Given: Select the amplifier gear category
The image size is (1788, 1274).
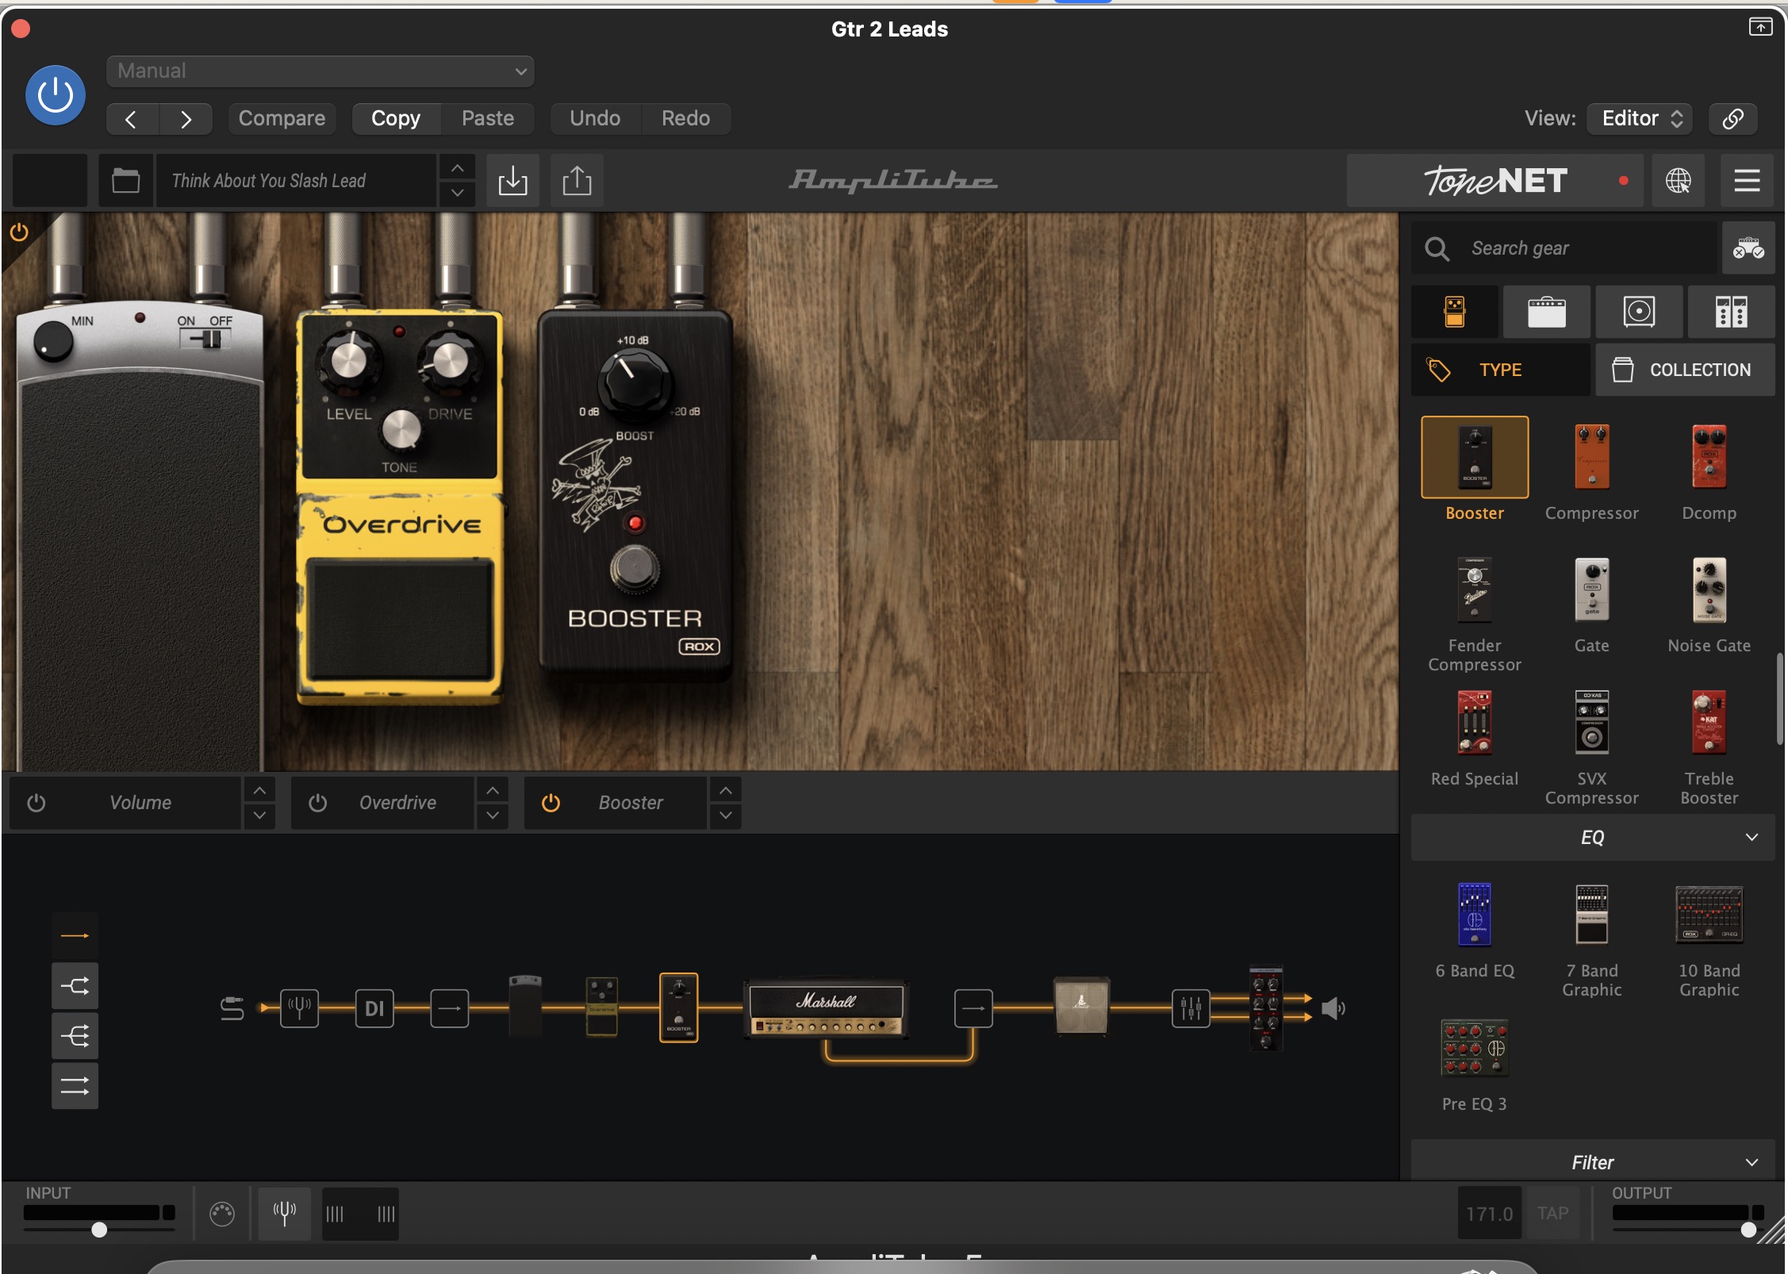Looking at the screenshot, I should pos(1547,312).
